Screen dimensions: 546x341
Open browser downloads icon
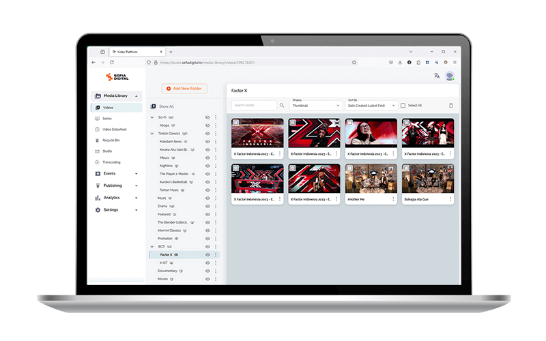click(400, 62)
